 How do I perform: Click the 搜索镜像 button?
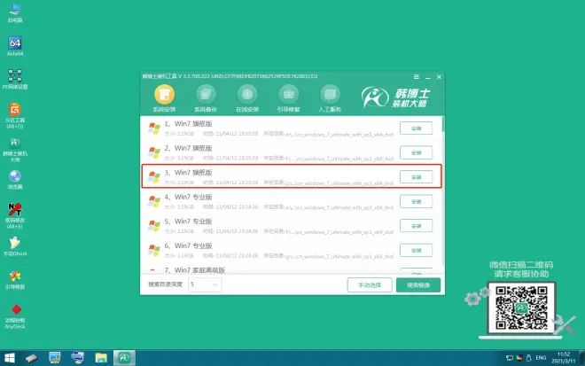click(418, 285)
